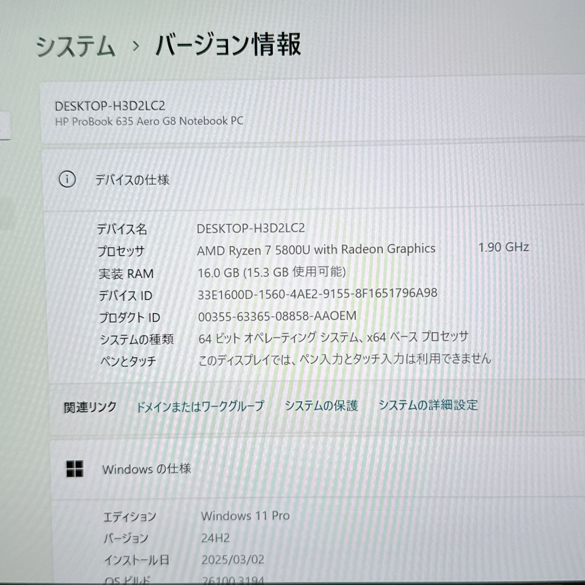Select the ペンとタッチ value text
This screenshot has width=585, height=585.
344,359
